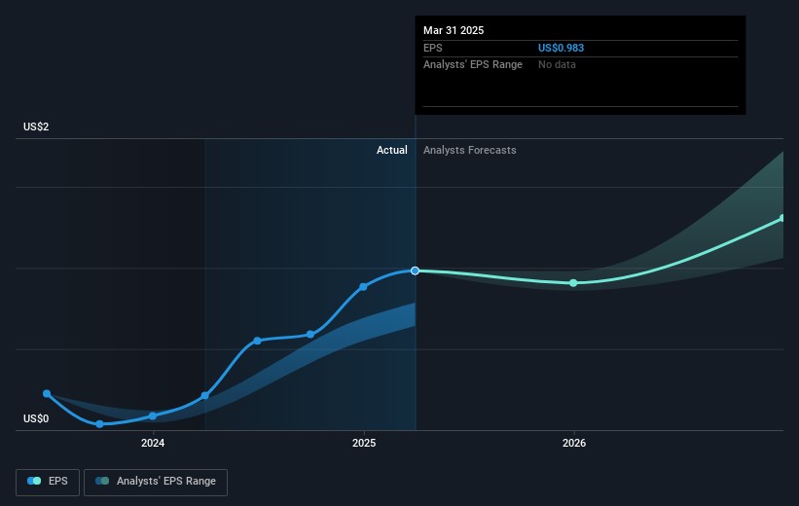Click the forecast data point at 2026
Screen dimensions: 799x506
(x=573, y=283)
